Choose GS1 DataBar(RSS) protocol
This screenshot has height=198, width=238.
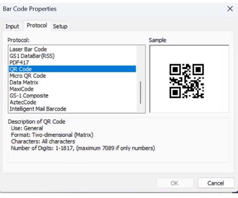coord(32,56)
